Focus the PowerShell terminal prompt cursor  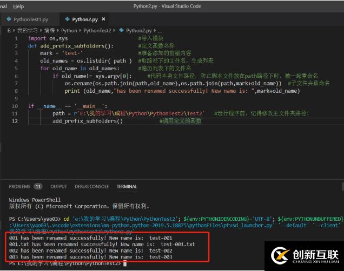[125, 263]
